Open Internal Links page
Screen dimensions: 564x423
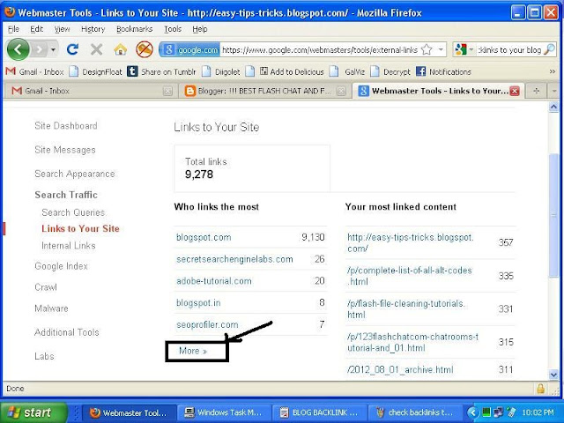coord(69,245)
